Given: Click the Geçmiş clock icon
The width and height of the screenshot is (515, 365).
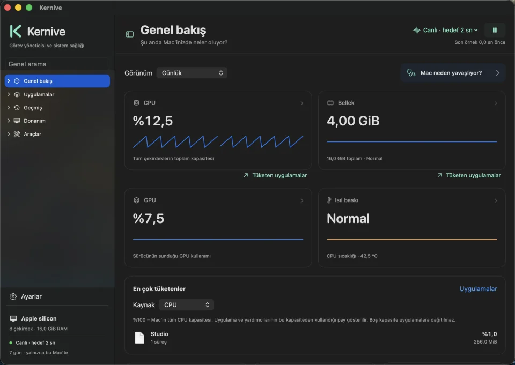Looking at the screenshot, I should point(17,108).
